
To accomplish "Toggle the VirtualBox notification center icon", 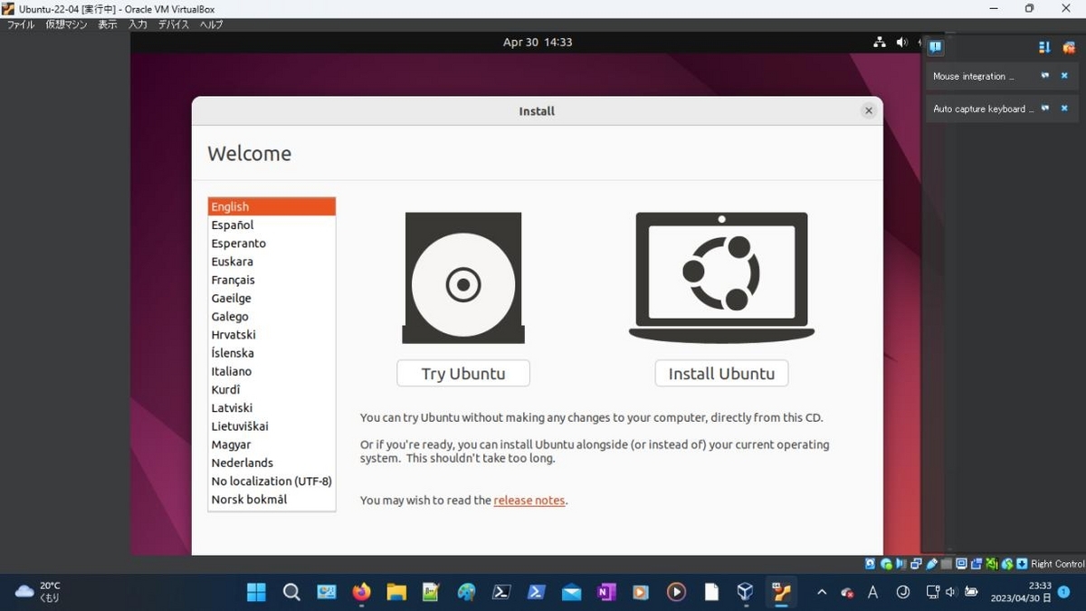I will pyautogui.click(x=935, y=46).
